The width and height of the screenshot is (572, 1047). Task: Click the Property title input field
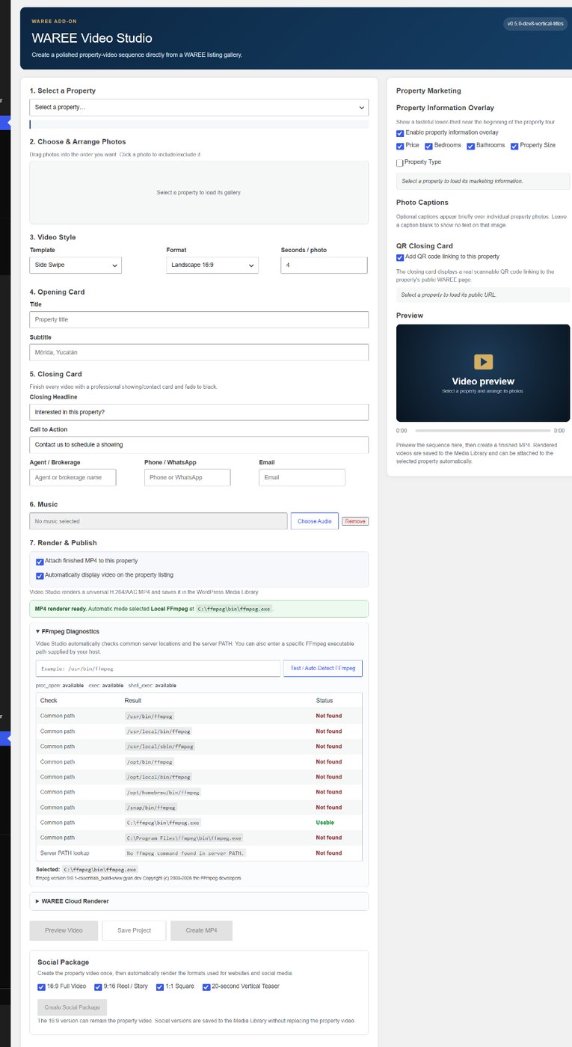point(199,319)
